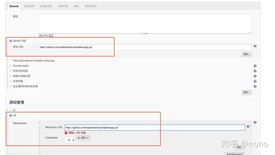275x155 pixels.
Task: Uncheck the GitHub 项目 checkbox
Action: (11, 41)
